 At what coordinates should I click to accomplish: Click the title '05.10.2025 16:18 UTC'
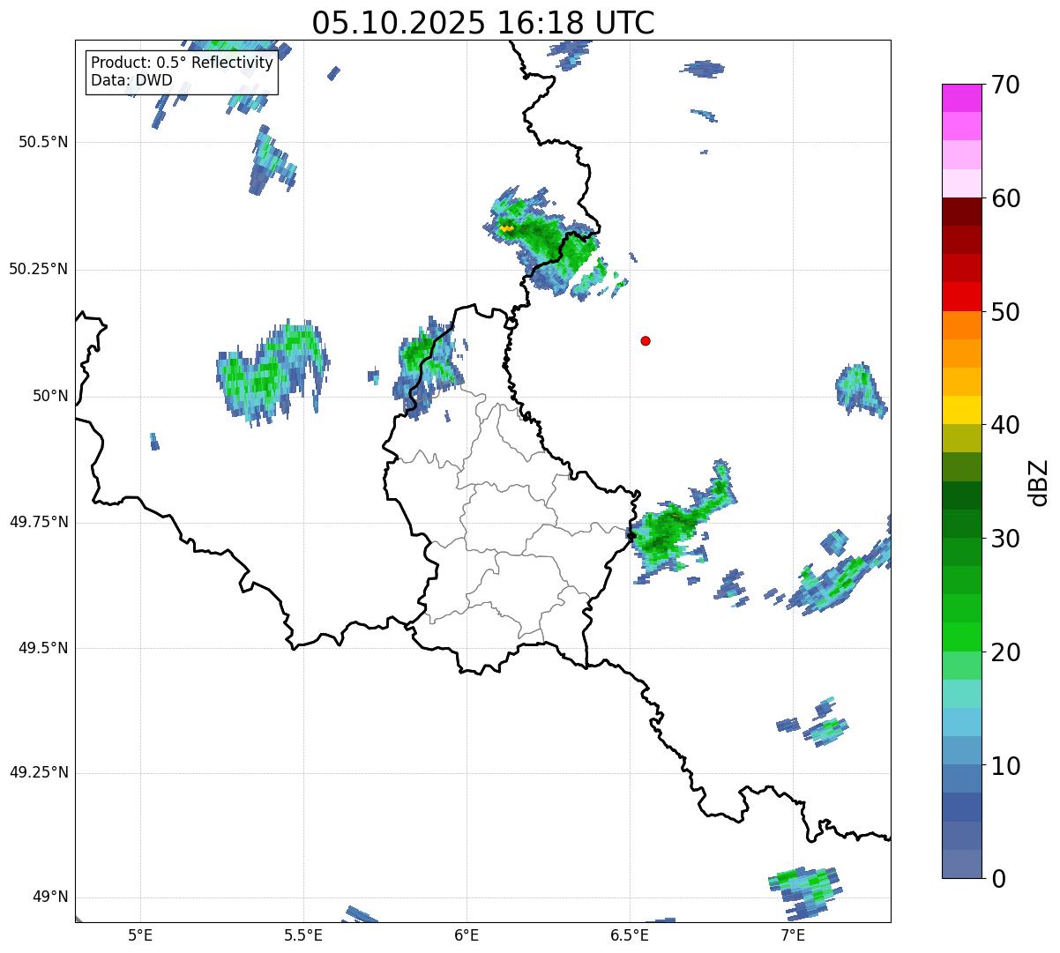tap(483, 23)
